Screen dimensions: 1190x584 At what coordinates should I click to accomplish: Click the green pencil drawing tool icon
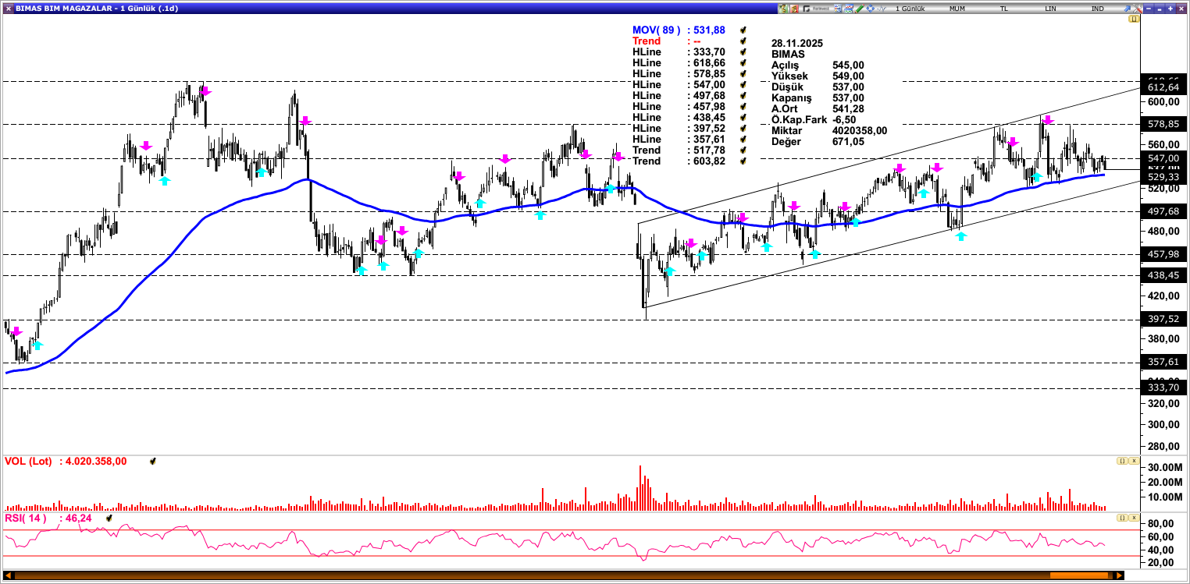click(x=859, y=9)
